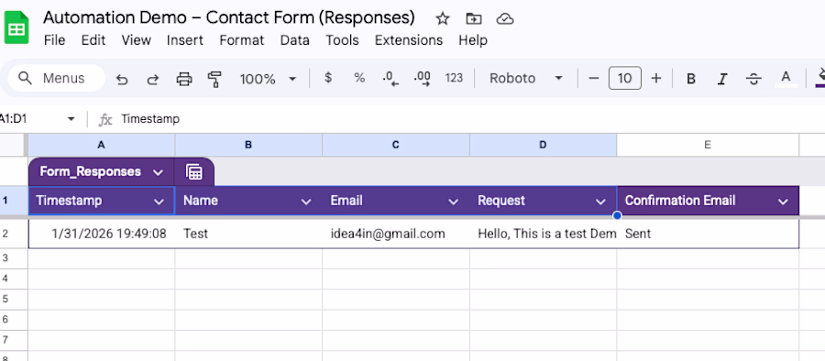
Task: Select column A header
Action: pos(102,145)
